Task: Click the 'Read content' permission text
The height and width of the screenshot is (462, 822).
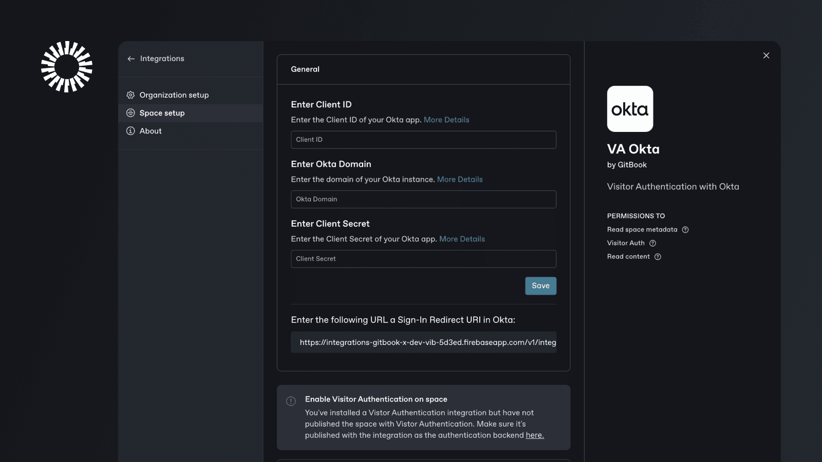Action: (628, 257)
